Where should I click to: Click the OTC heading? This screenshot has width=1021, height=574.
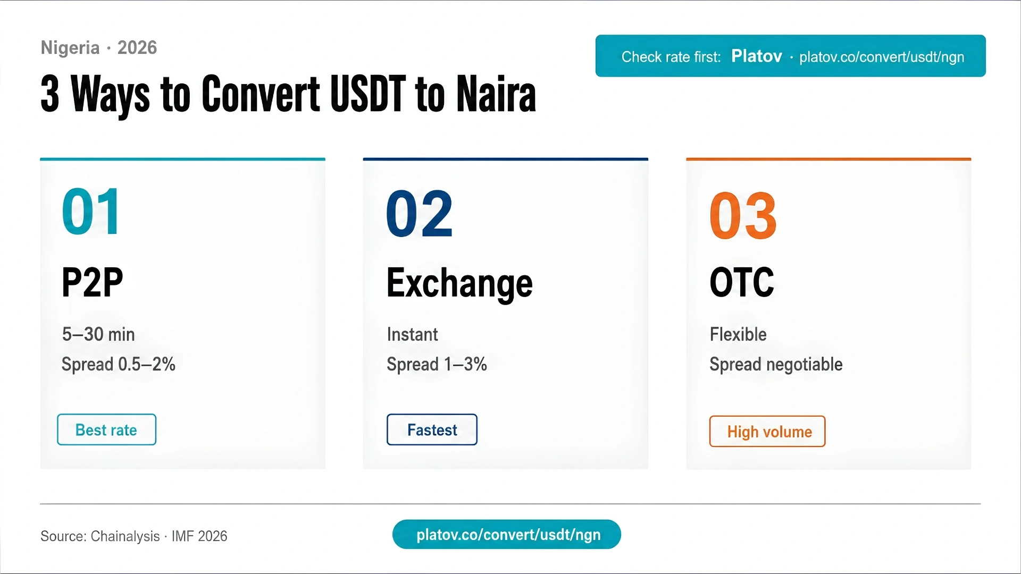tap(742, 282)
